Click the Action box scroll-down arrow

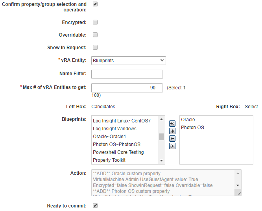(238, 185)
